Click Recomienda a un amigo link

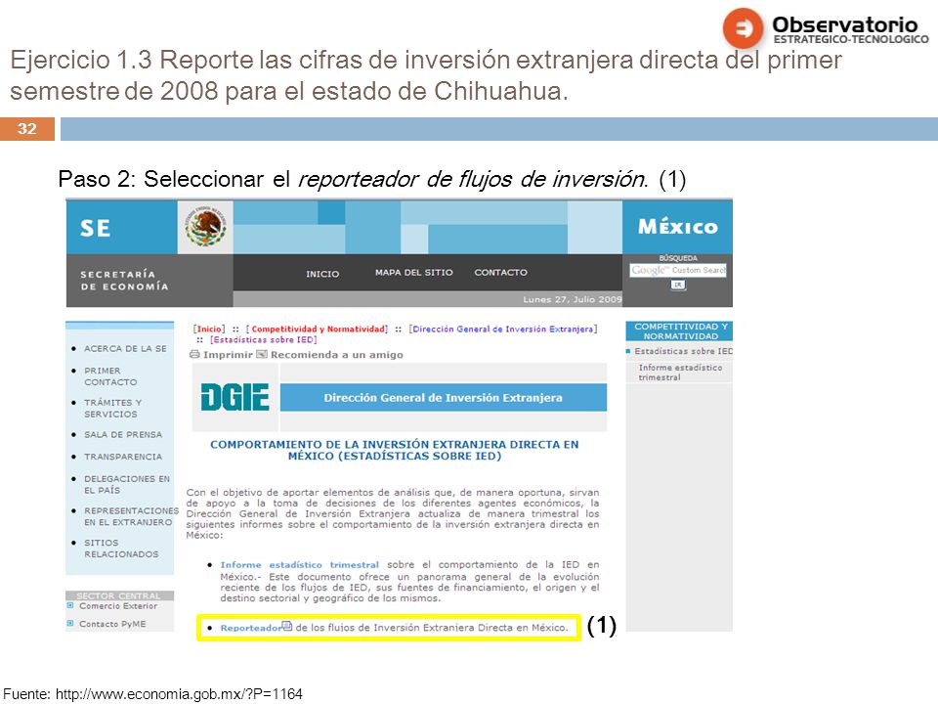pos(337,354)
